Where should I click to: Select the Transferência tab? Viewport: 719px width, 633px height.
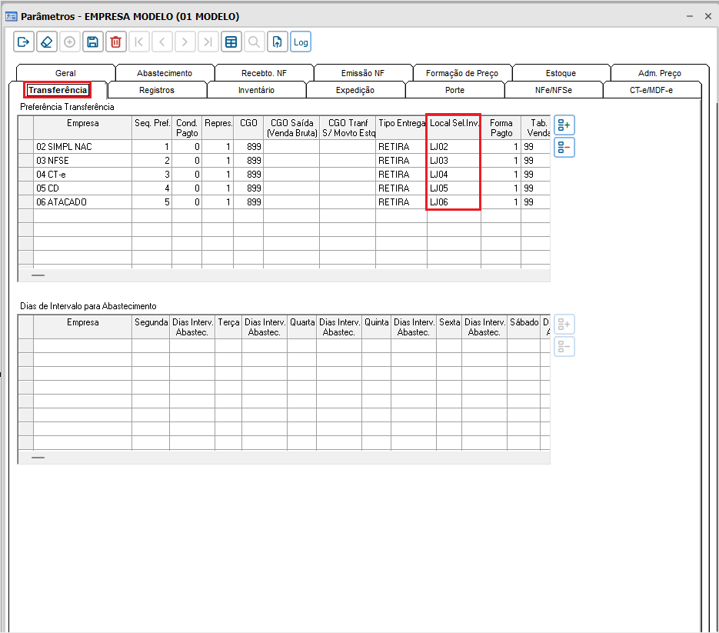click(58, 90)
